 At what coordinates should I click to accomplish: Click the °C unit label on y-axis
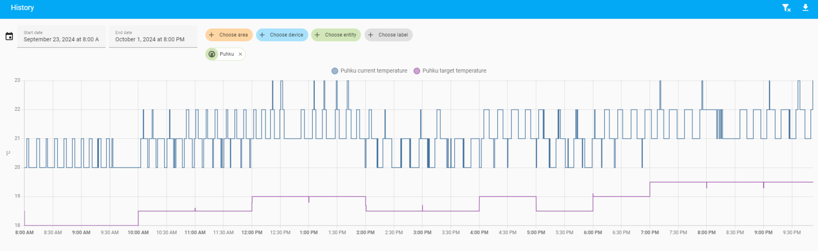(x=8, y=153)
